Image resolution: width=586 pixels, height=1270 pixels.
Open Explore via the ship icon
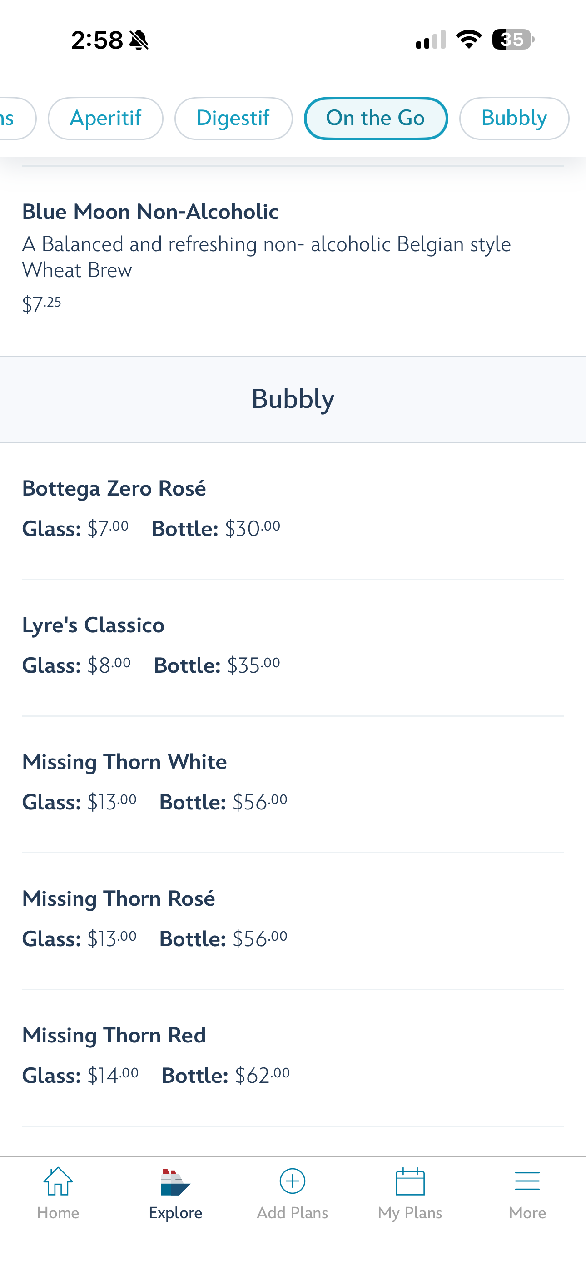[175, 1182]
